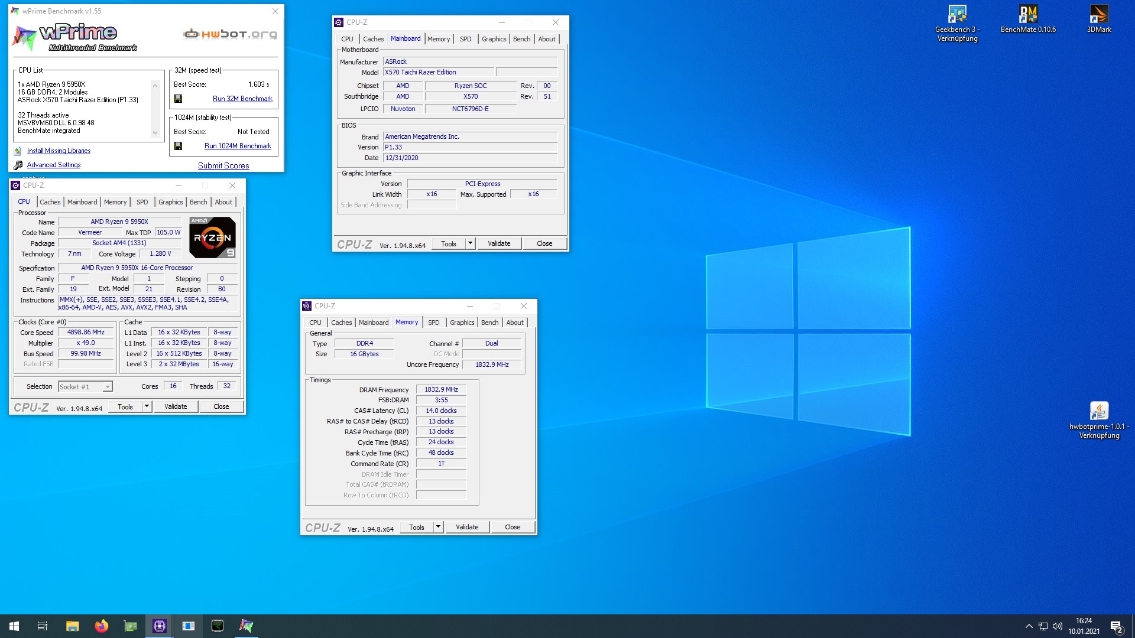Viewport: 1135px width, 638px height.
Task: Click the CAS# Latency 14.0 clocks value
Action: (441, 411)
